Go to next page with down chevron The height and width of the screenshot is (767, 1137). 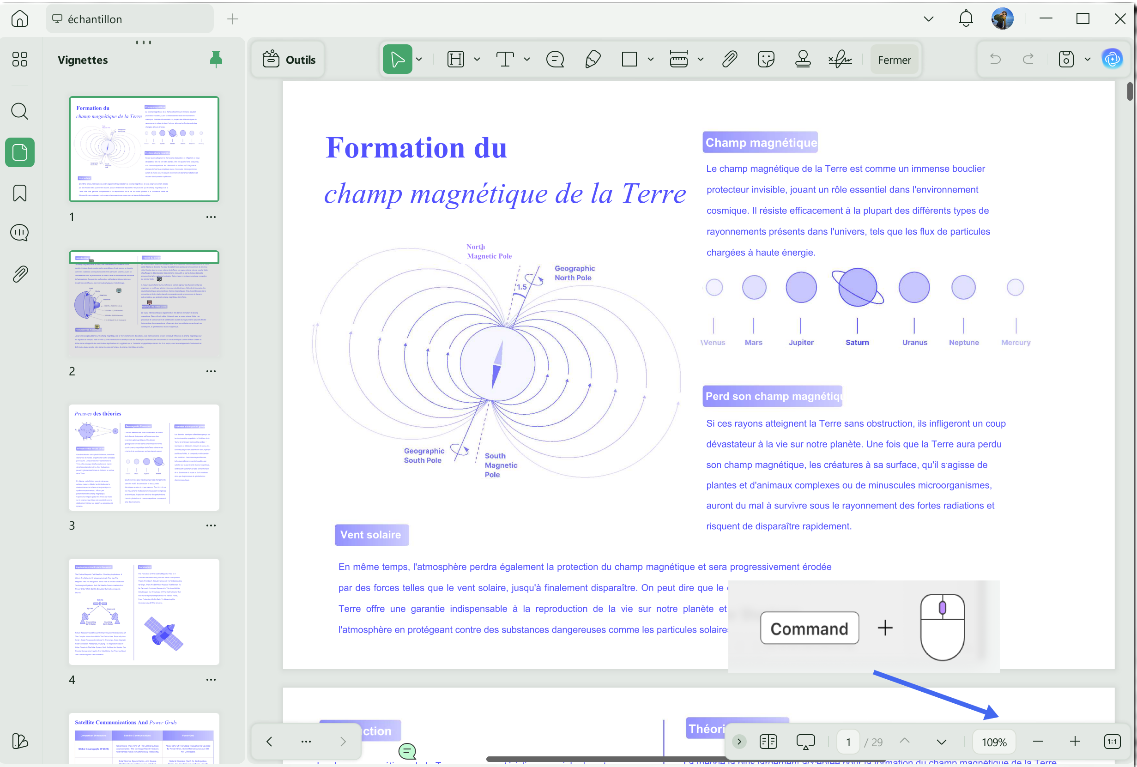click(x=941, y=742)
